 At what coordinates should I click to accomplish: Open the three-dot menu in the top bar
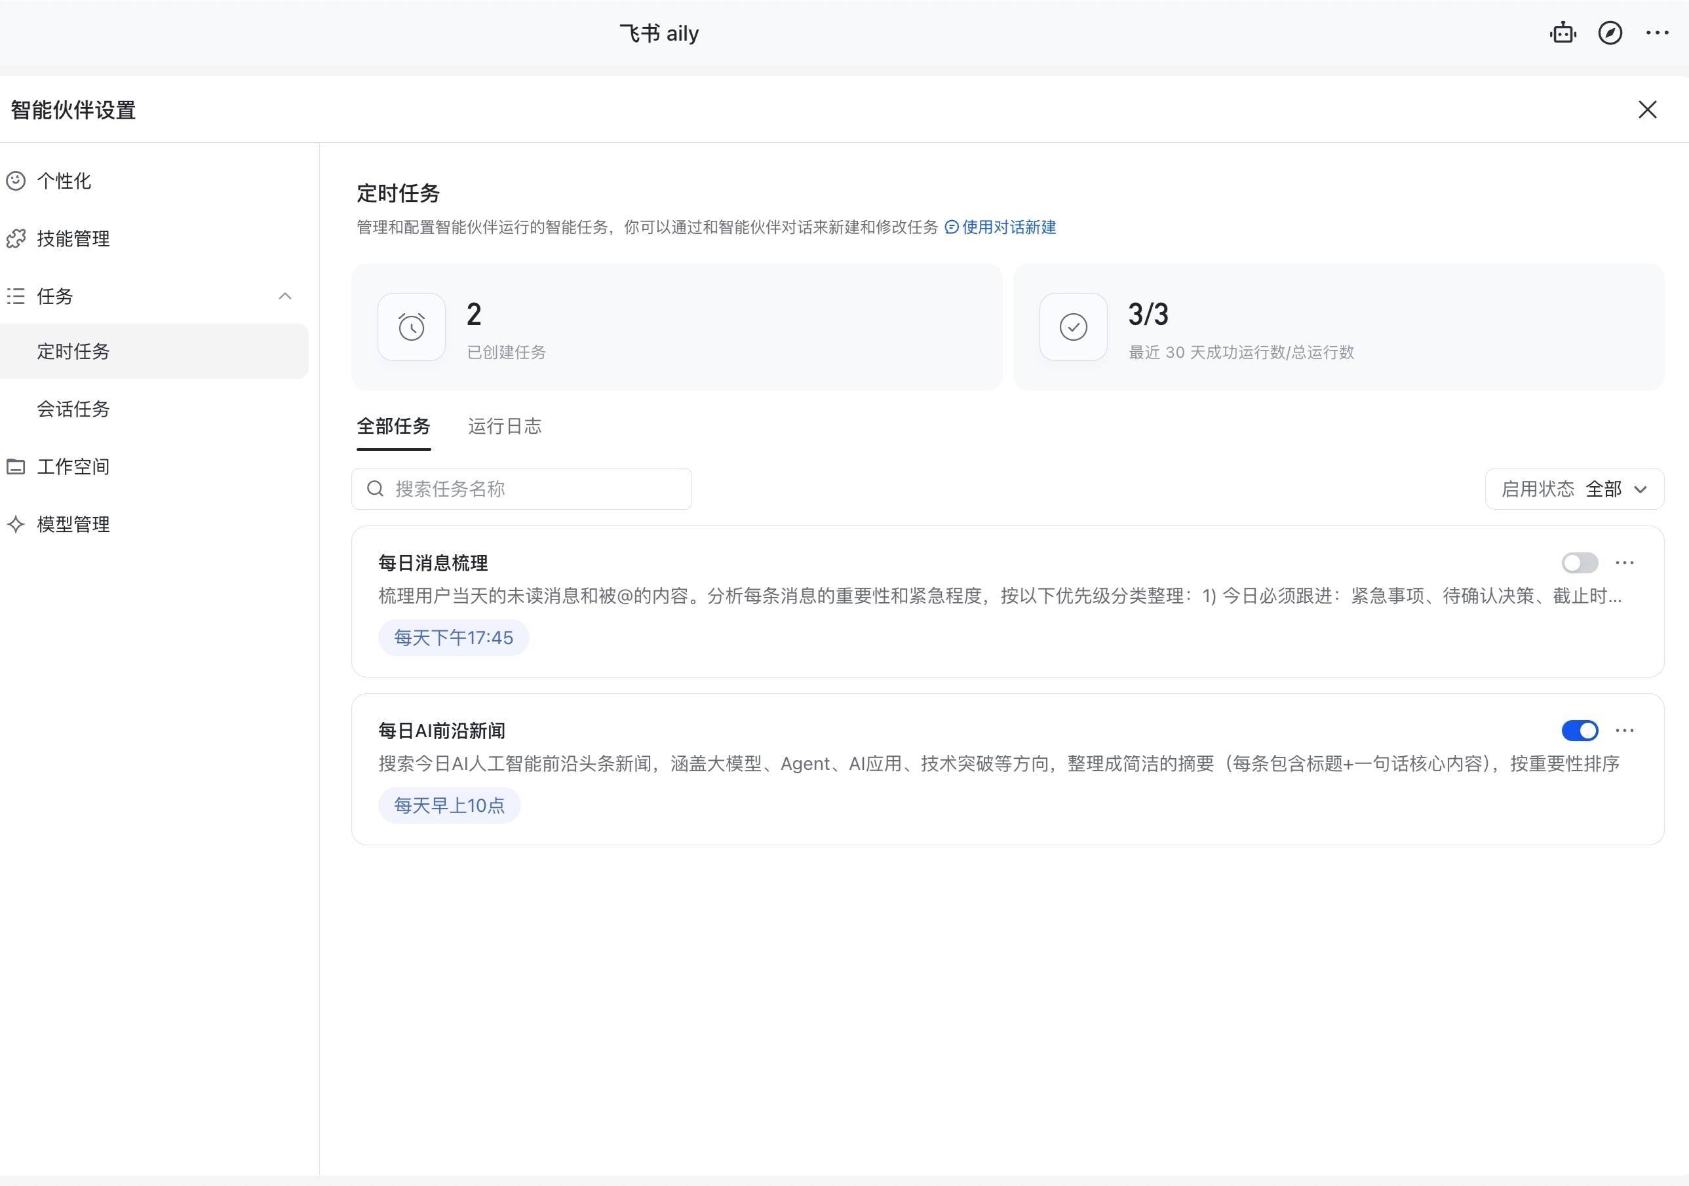click(1657, 33)
